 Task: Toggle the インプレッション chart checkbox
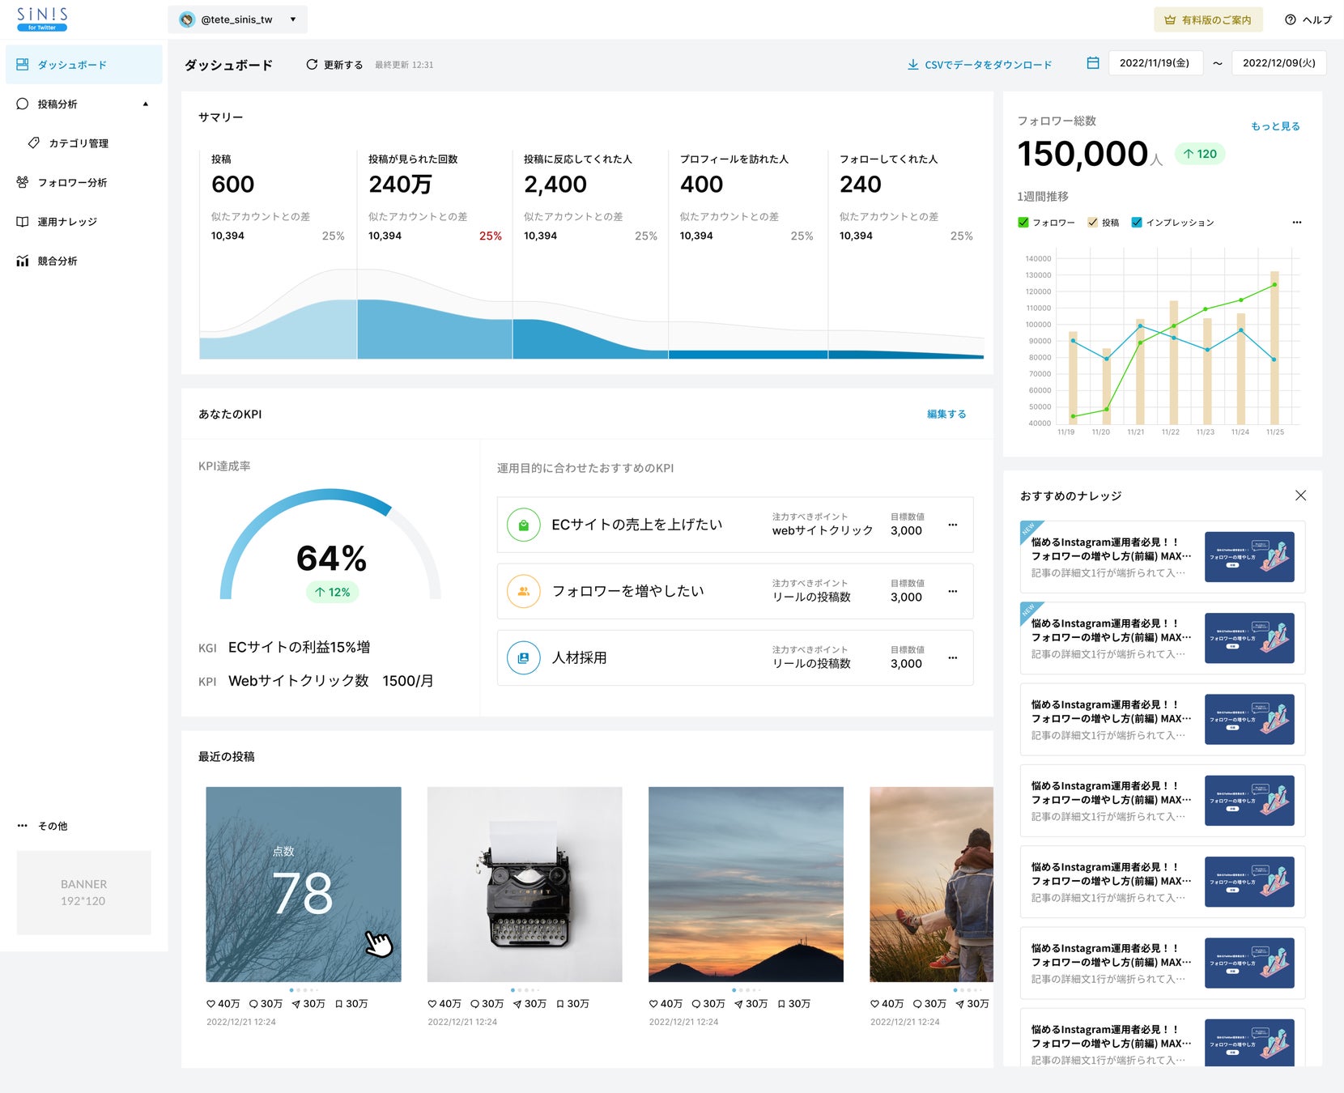(x=1137, y=223)
